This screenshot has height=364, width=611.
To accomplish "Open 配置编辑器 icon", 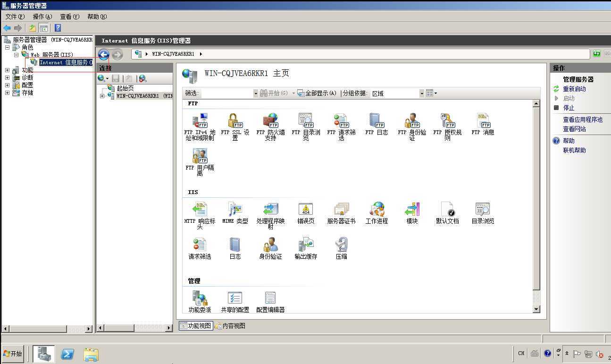I will 270,301.
